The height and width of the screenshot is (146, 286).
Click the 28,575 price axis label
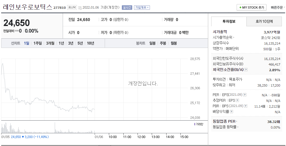pos(195,59)
